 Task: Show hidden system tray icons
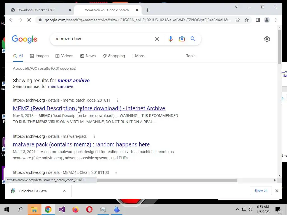[x=237, y=209]
